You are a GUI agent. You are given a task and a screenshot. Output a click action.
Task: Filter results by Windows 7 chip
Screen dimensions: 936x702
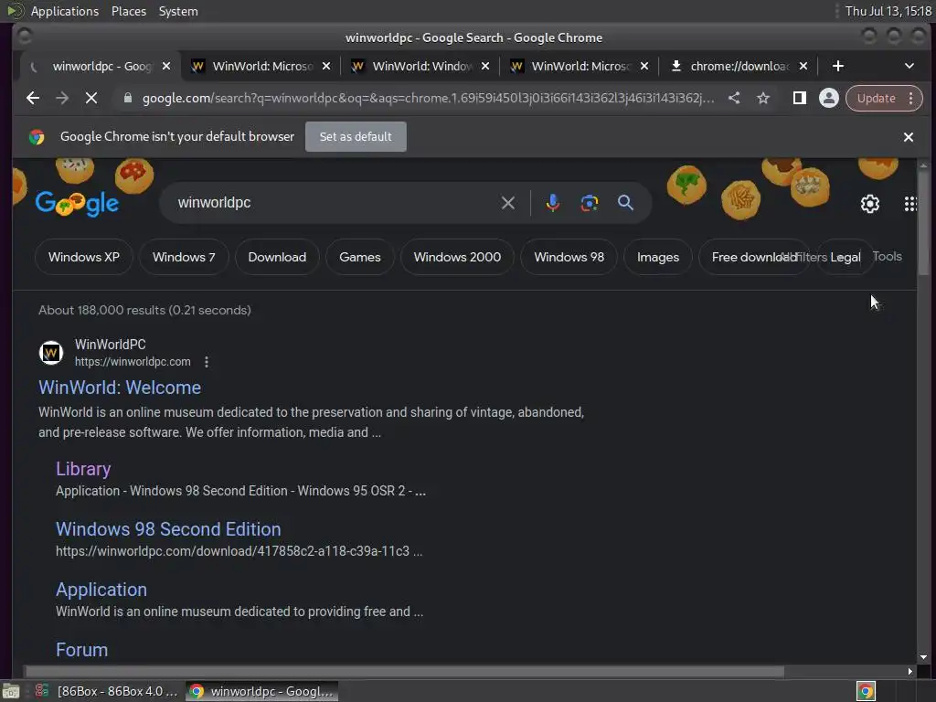(184, 257)
